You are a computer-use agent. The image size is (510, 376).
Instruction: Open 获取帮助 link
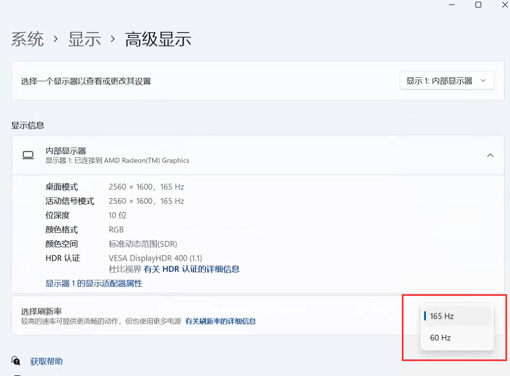[x=46, y=361]
